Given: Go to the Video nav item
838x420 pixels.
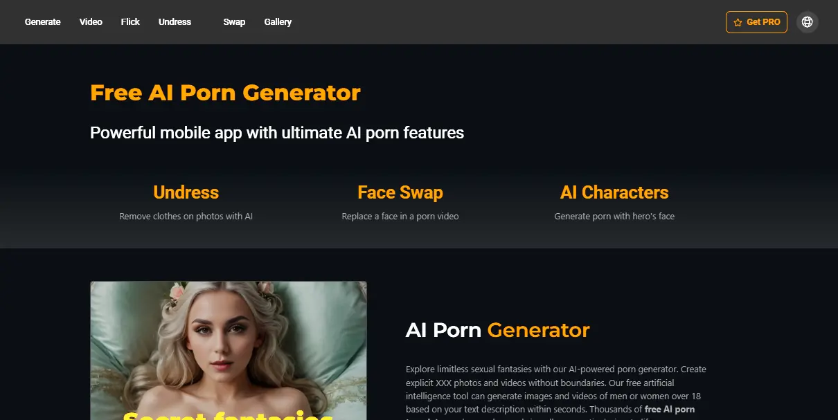Looking at the screenshot, I should tap(91, 22).
